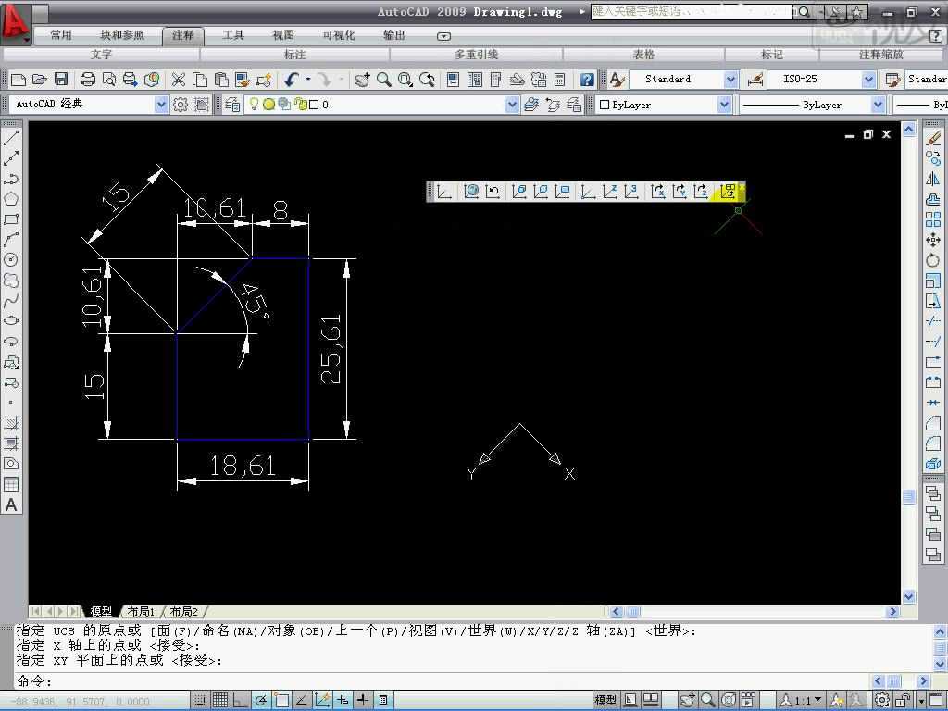Toggle Lineweight display in status bar
The width and height of the screenshot is (948, 711).
363,700
